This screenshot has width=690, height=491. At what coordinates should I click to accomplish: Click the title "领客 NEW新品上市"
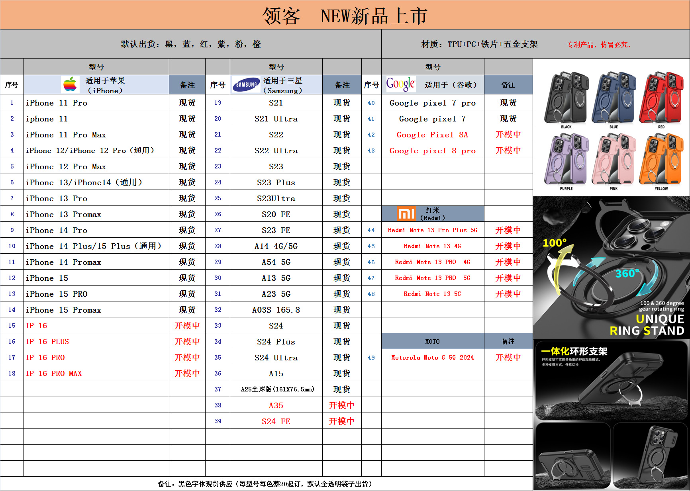pyautogui.click(x=345, y=16)
